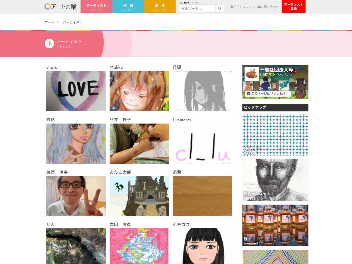Screen dimensions: 352x264
Task: Click the アートの輪 site logo
Action: tap(60, 7)
